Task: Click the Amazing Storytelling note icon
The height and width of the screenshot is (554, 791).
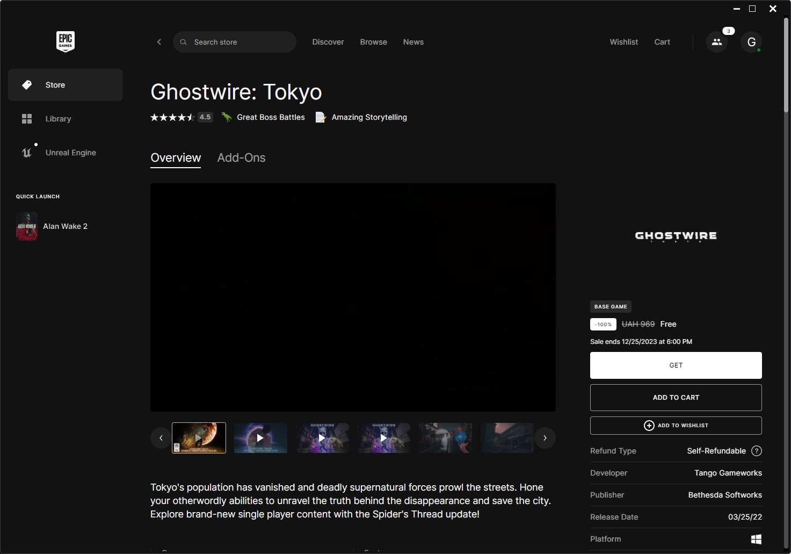Action: click(x=321, y=117)
